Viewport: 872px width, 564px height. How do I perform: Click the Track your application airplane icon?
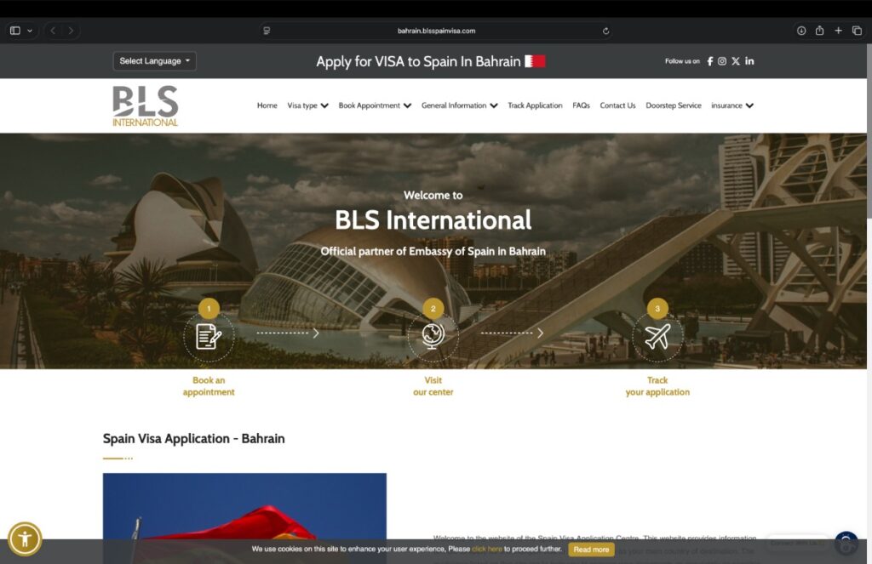pyautogui.click(x=657, y=336)
